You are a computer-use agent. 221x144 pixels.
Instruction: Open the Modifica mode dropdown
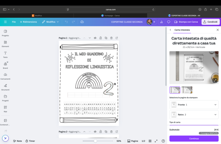point(50,22)
